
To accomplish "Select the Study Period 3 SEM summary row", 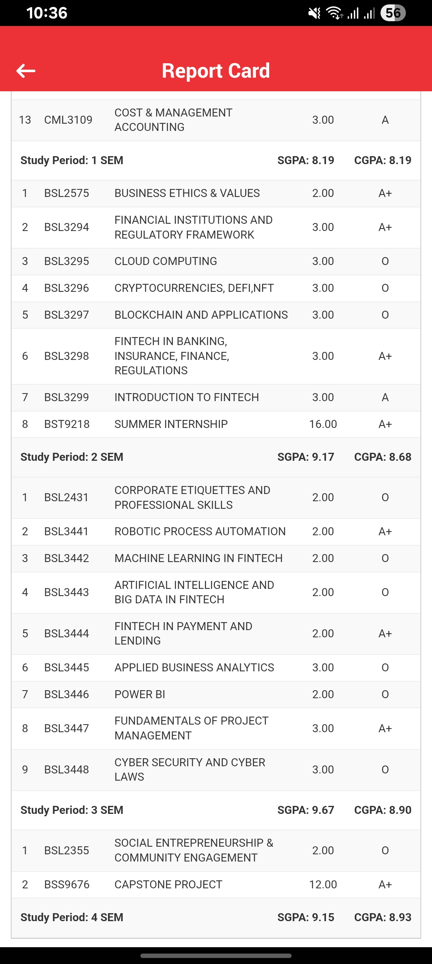I will point(216,810).
